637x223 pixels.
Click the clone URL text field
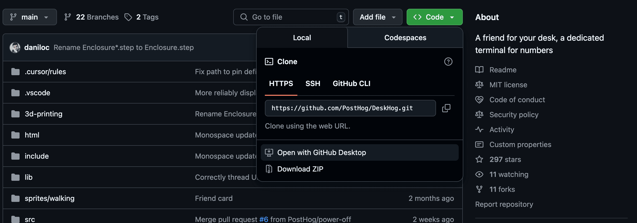point(350,108)
